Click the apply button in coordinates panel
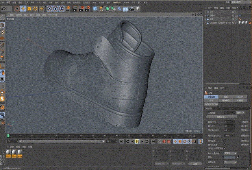The image size is (252, 170). tap(195, 164)
